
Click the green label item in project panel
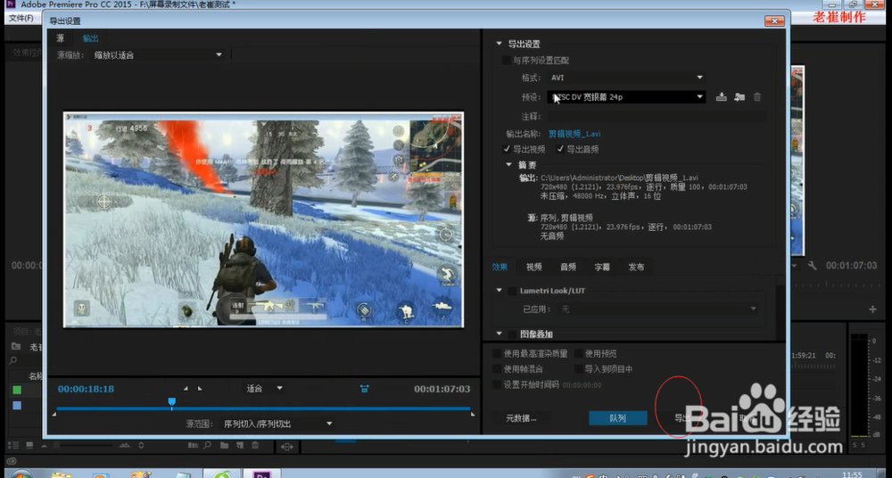point(17,390)
